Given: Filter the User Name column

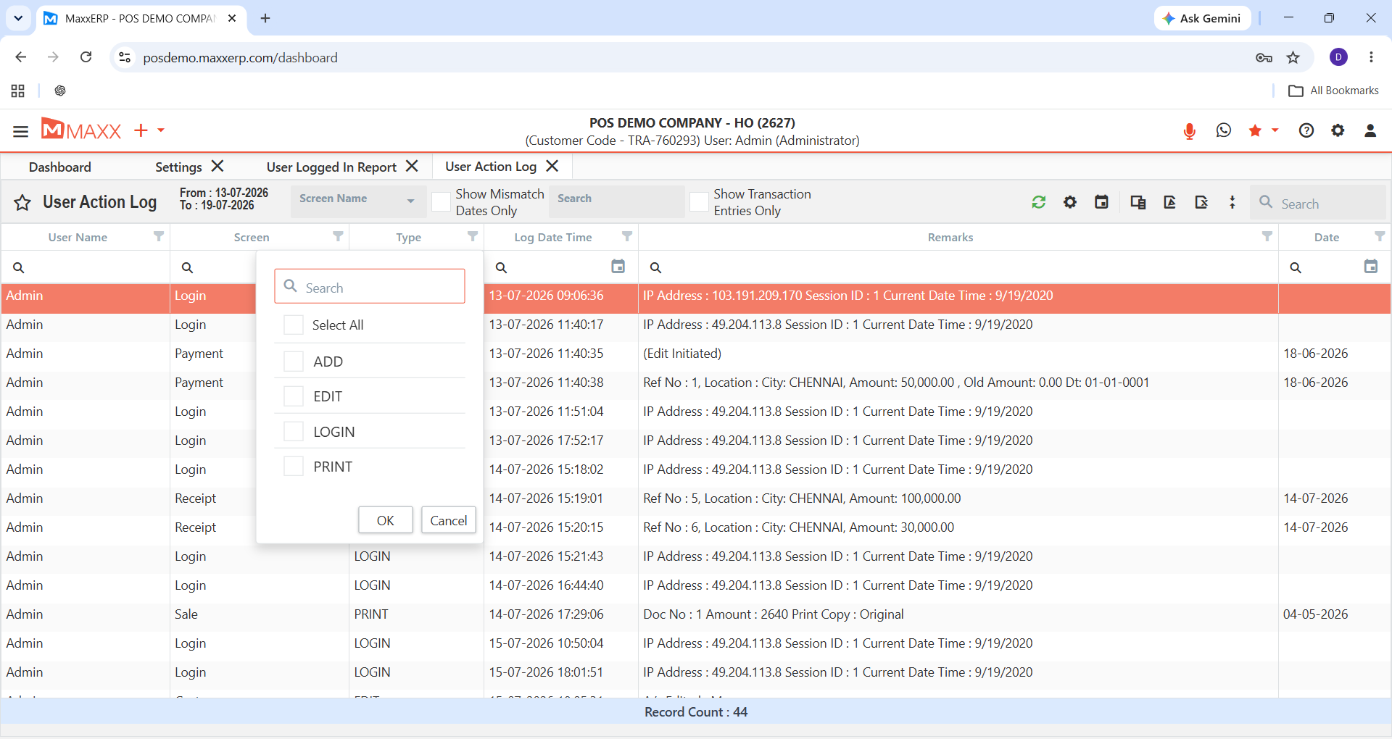Looking at the screenshot, I should pyautogui.click(x=159, y=236).
